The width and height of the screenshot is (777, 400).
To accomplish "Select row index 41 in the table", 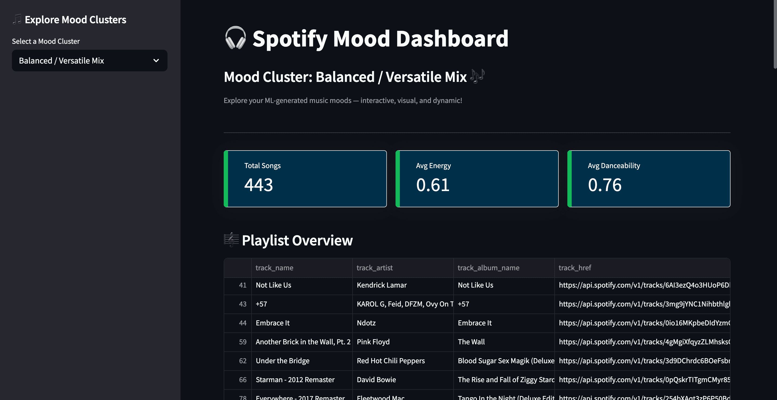I will [238, 285].
